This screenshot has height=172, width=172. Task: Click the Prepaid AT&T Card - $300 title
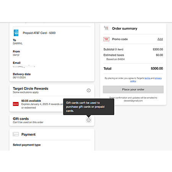[x=39, y=33]
